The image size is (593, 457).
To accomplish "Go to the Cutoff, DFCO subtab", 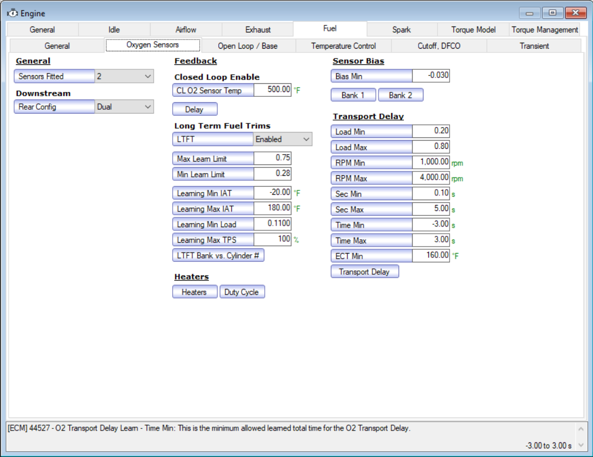I will 439,46.
